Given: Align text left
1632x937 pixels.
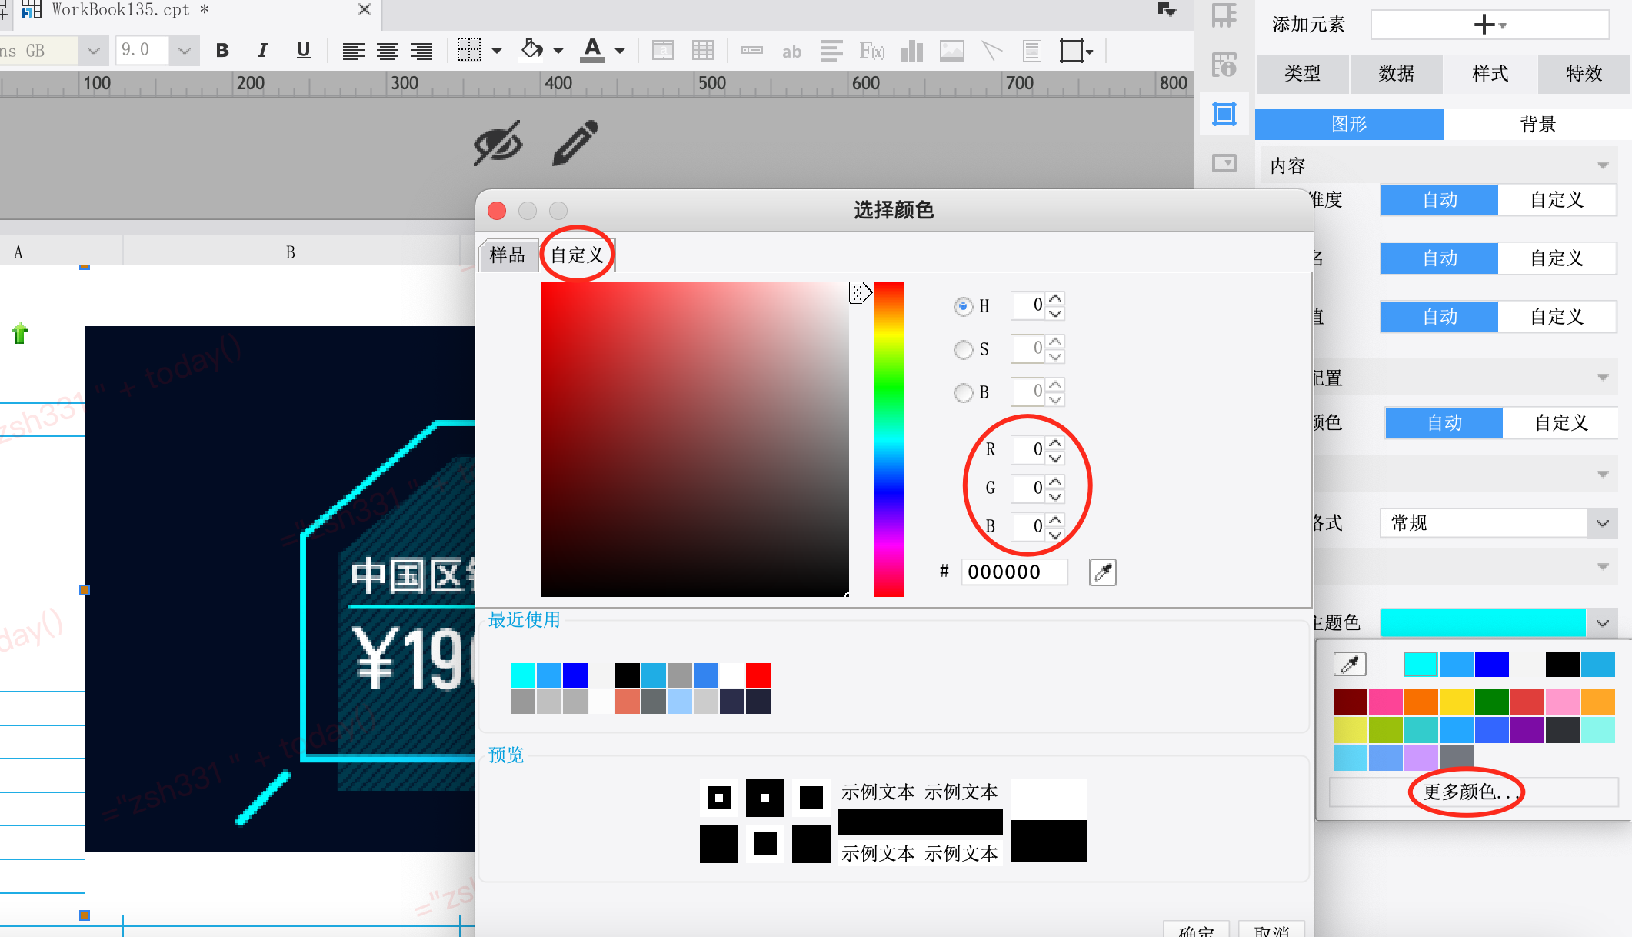Looking at the screenshot, I should [x=353, y=51].
